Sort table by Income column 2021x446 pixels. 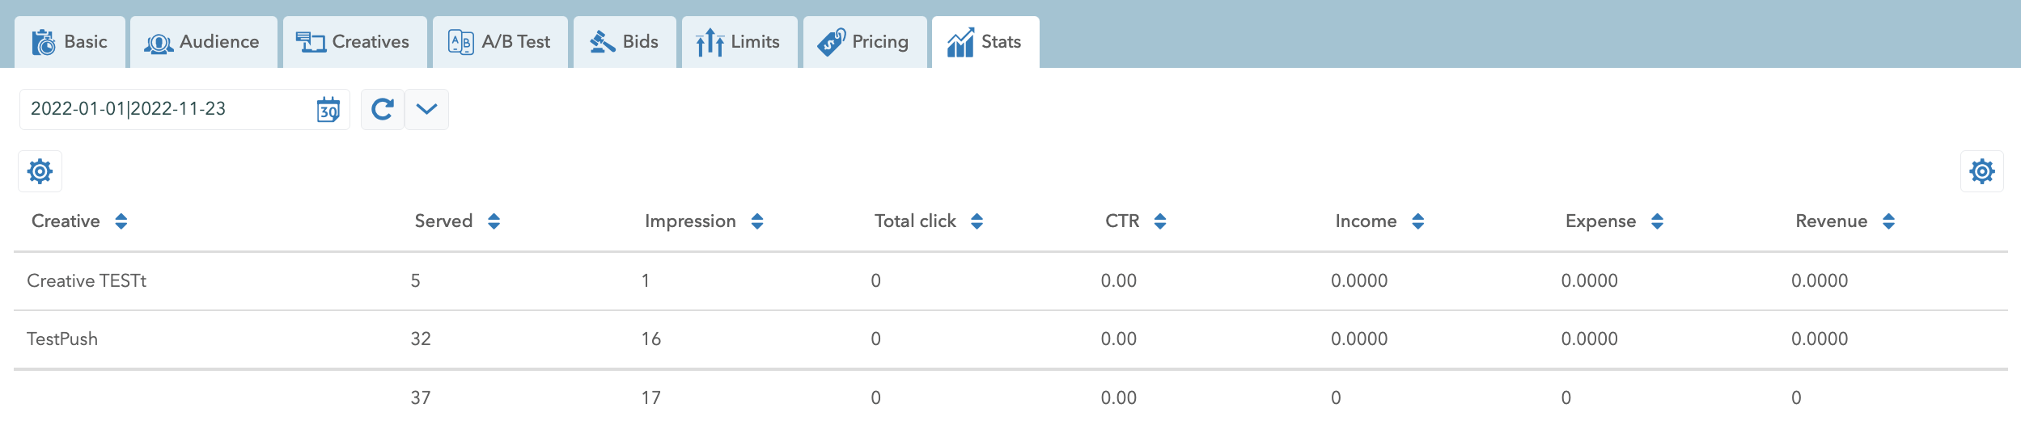(1417, 221)
